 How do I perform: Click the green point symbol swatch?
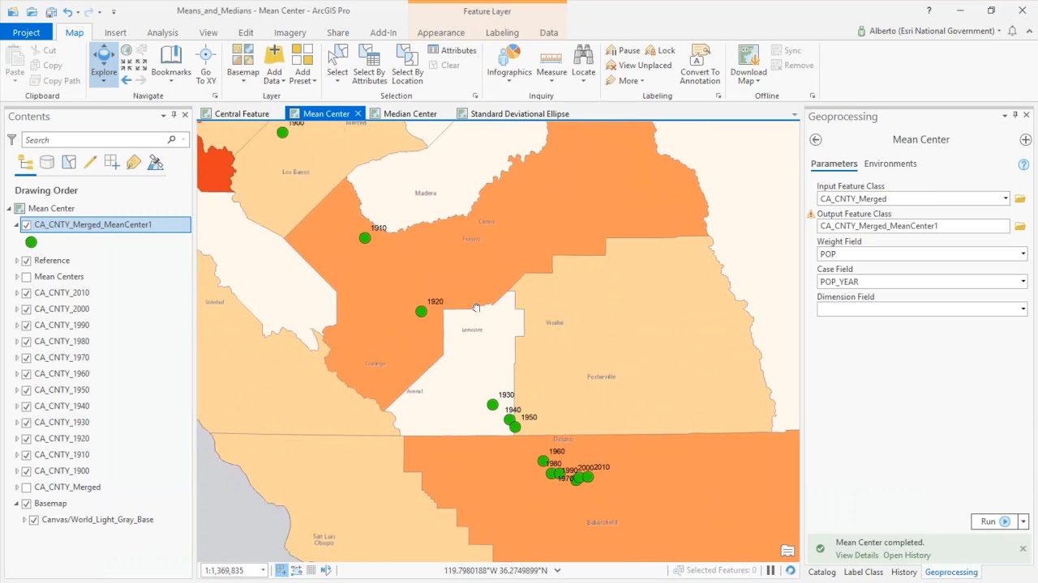tap(31, 242)
